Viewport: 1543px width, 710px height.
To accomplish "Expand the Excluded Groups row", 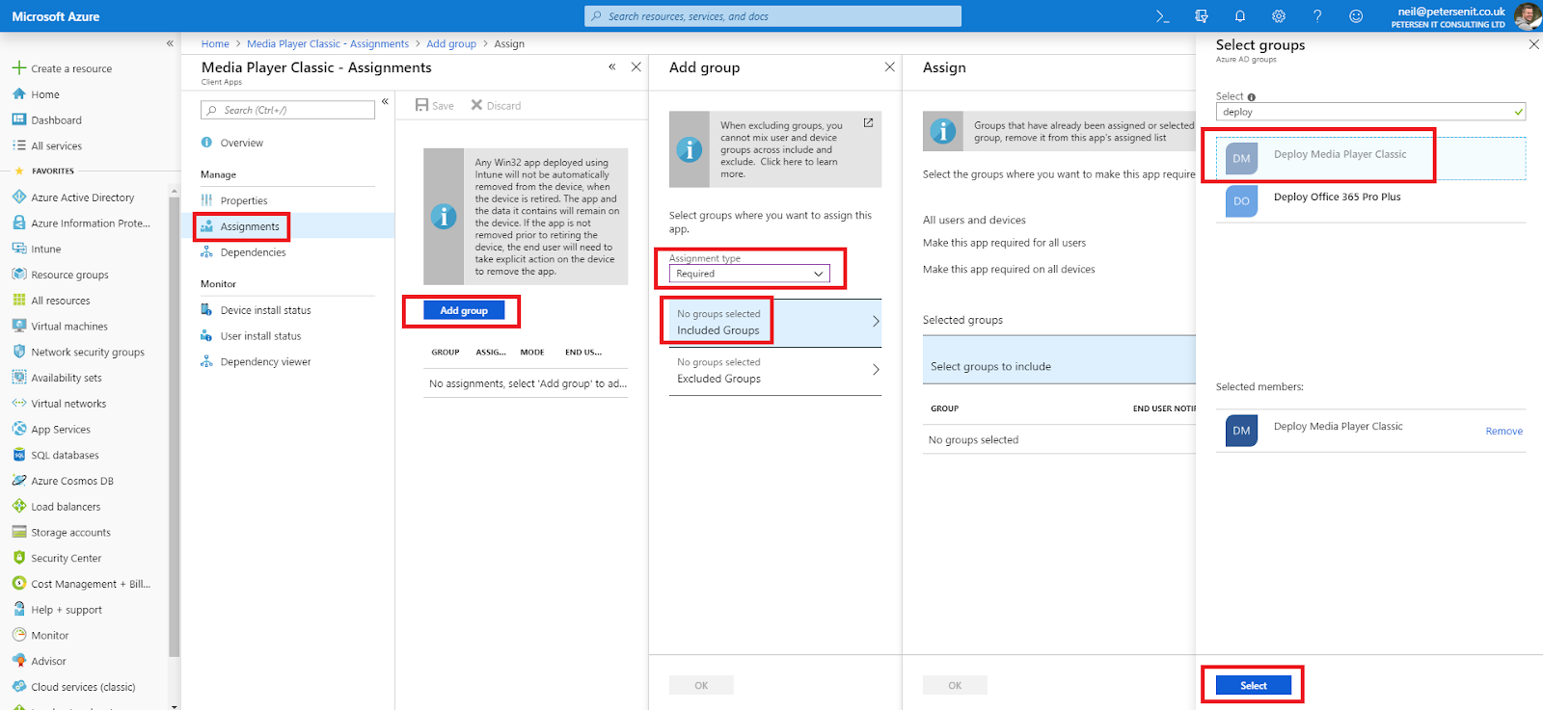I will (775, 371).
